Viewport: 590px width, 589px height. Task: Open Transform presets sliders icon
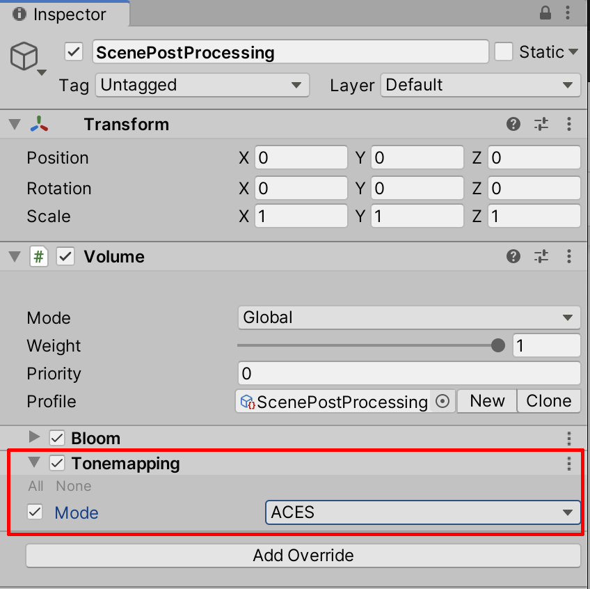(x=541, y=125)
